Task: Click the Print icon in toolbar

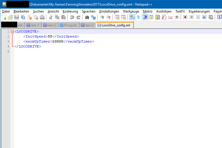Action: tap(42, 17)
